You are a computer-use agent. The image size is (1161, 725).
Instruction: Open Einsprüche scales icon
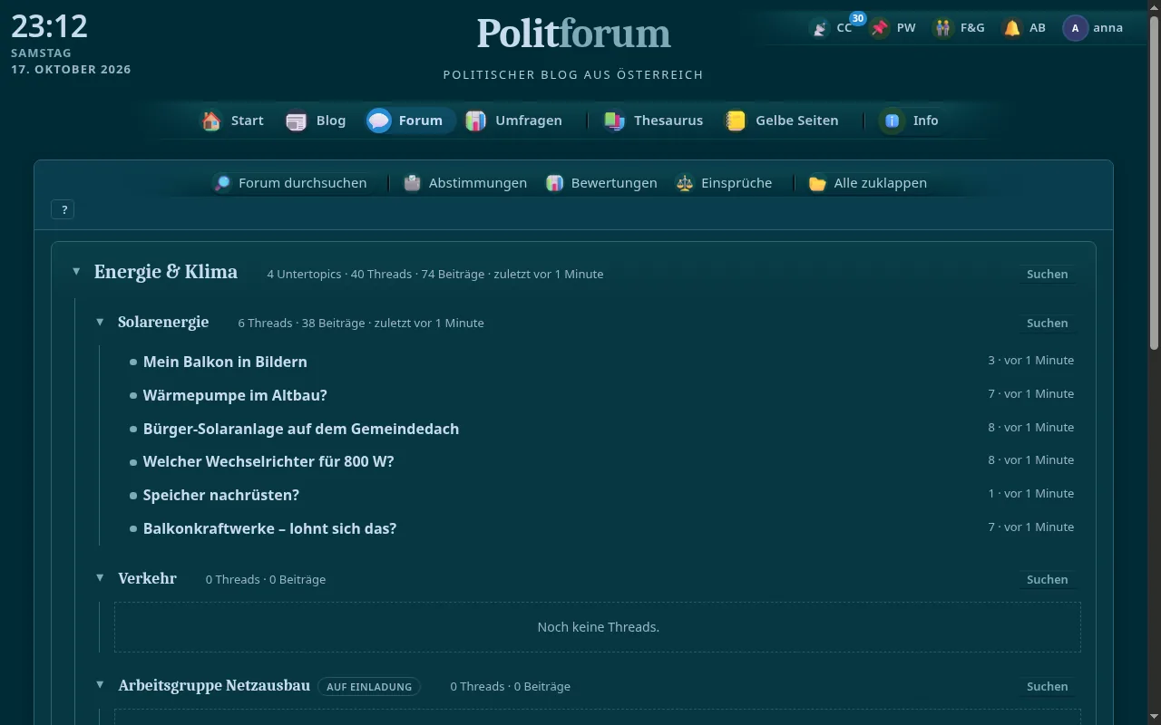[x=685, y=183]
